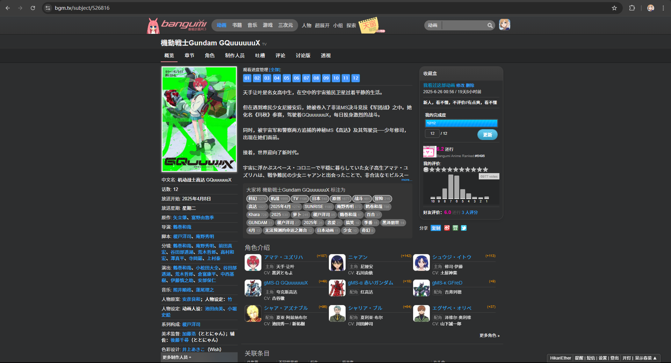Click the Bangumi logo mascot
The height and width of the screenshot is (363, 671).
(153, 26)
